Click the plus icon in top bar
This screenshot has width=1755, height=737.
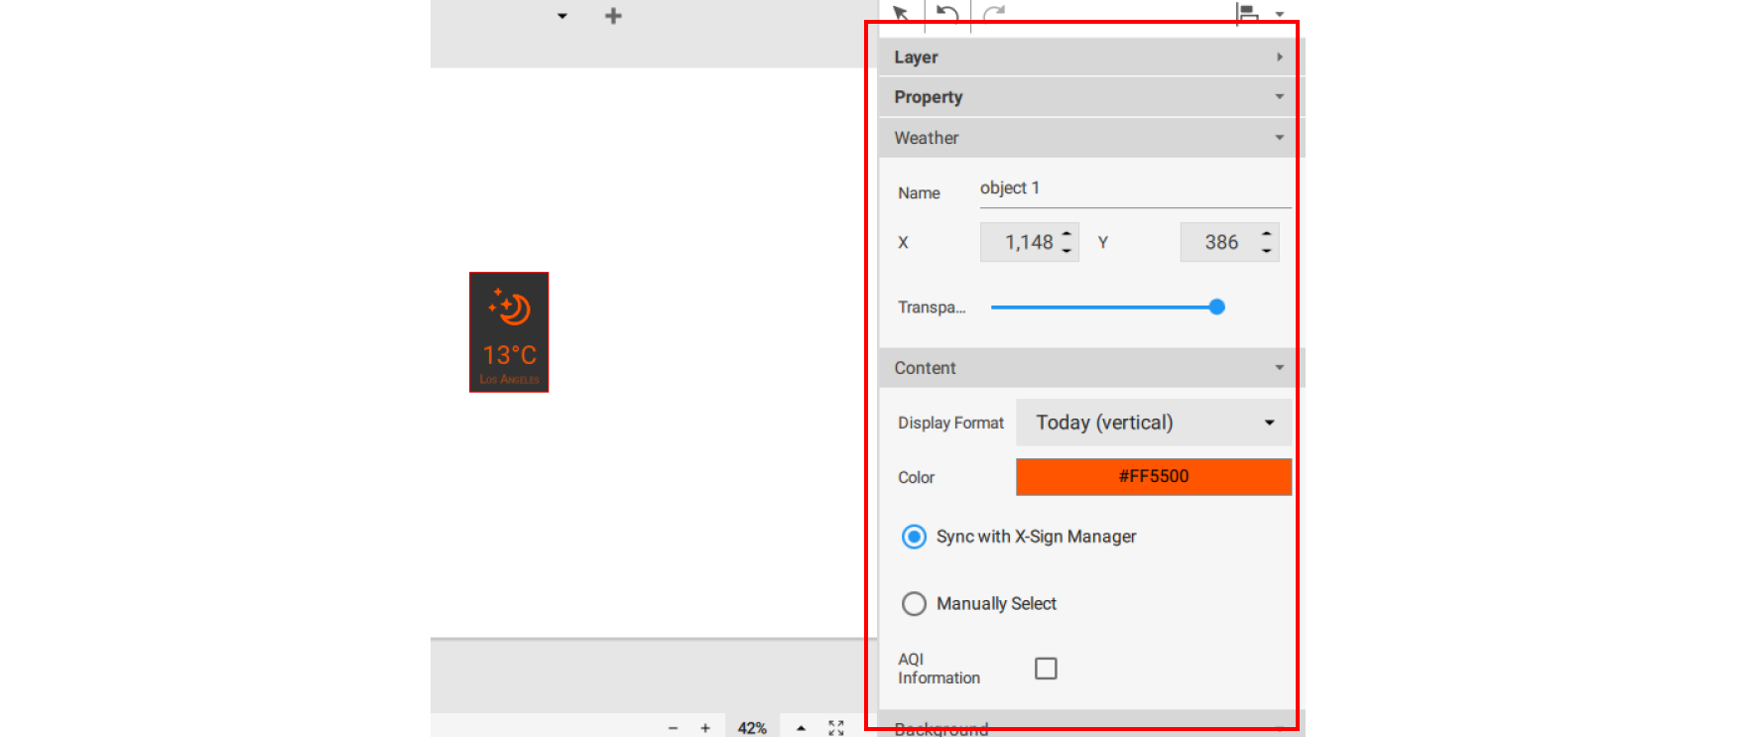pos(613,16)
